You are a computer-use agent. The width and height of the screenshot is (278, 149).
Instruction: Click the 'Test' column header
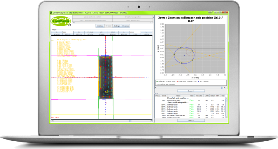coord(192,96)
